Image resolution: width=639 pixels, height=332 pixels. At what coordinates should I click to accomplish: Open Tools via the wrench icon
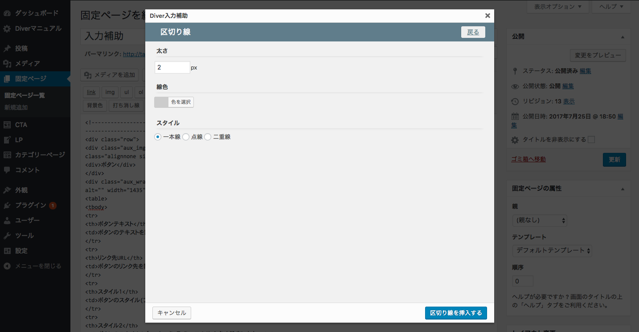click(x=7, y=235)
